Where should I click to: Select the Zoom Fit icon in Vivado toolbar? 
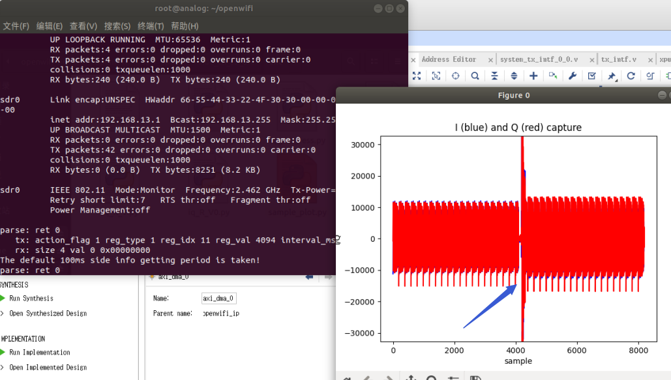417,76
